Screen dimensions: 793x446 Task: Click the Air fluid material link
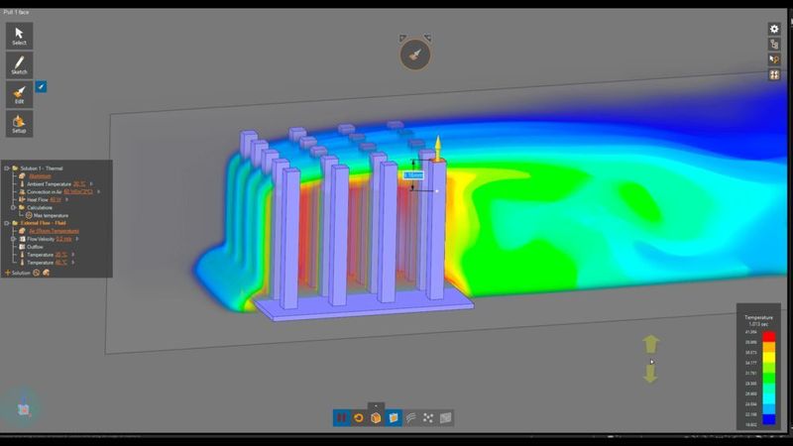pyautogui.click(x=54, y=231)
